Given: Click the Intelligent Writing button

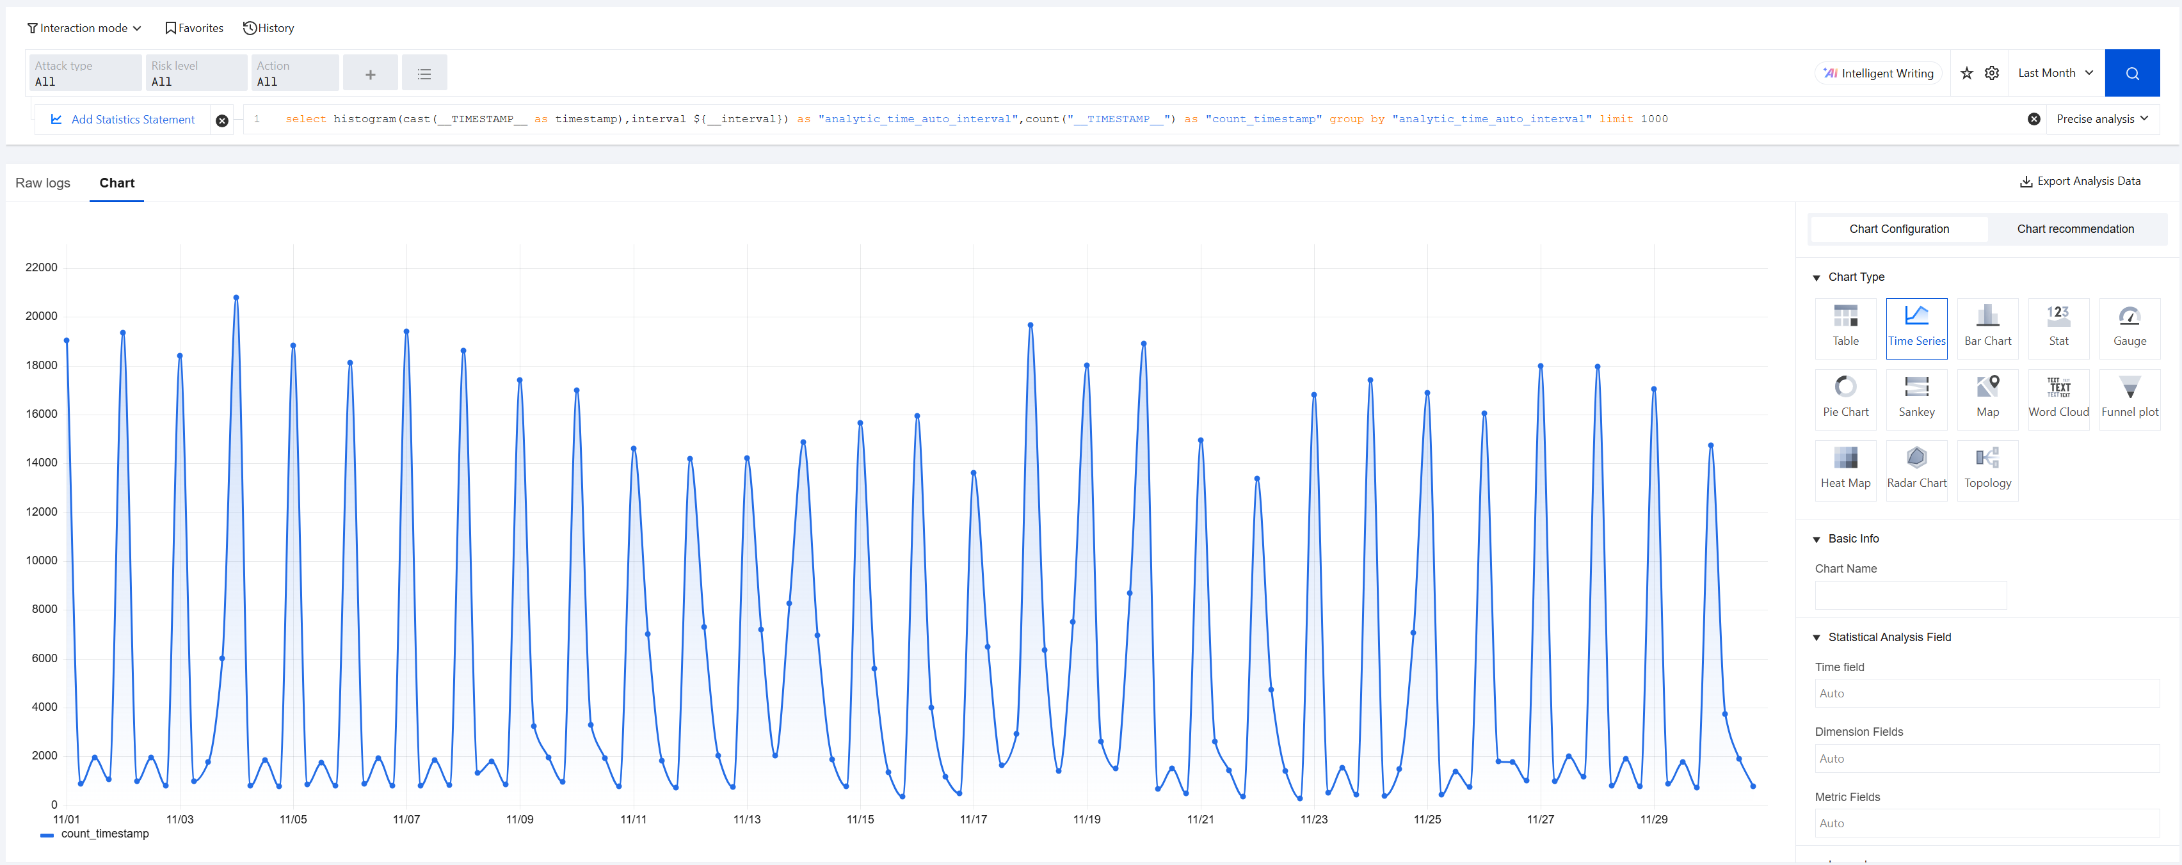Looking at the screenshot, I should click(1878, 74).
